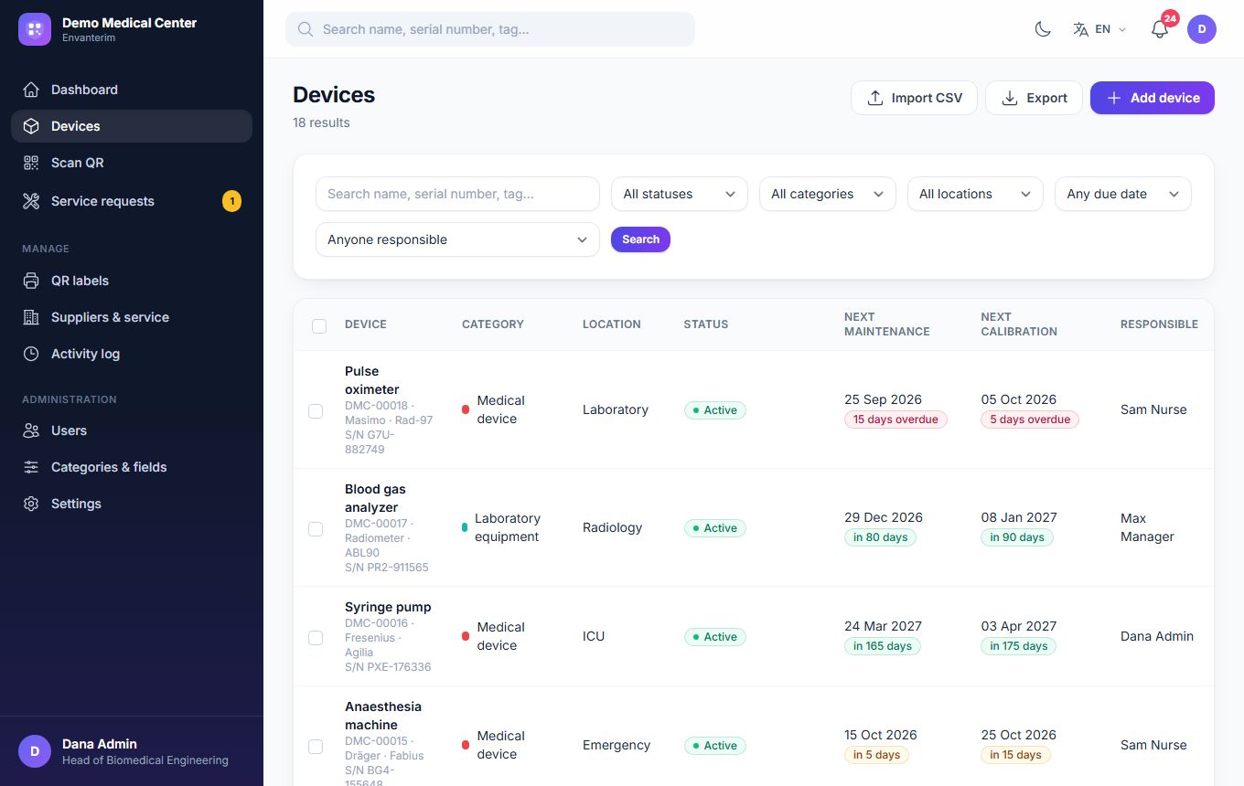Expand the EN language selector
Screen dimensions: 1244x786
click(x=1099, y=29)
